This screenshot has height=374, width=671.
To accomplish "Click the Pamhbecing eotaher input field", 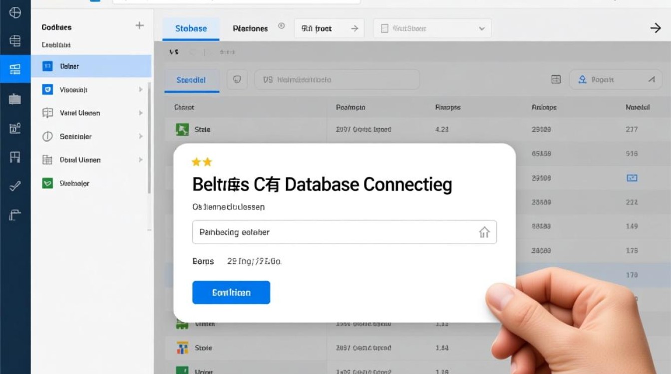I will (344, 232).
